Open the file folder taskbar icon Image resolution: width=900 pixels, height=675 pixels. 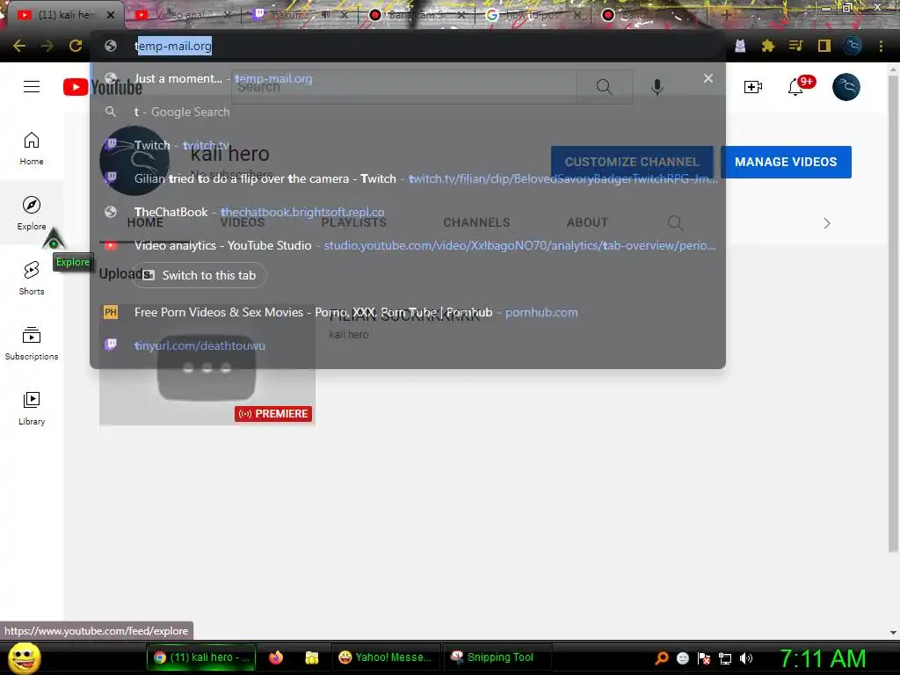pyautogui.click(x=312, y=657)
